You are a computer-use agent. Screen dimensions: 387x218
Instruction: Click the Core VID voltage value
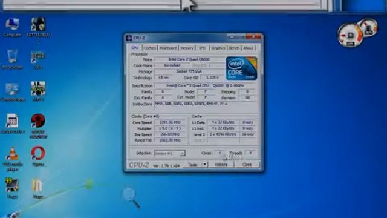click(x=212, y=78)
